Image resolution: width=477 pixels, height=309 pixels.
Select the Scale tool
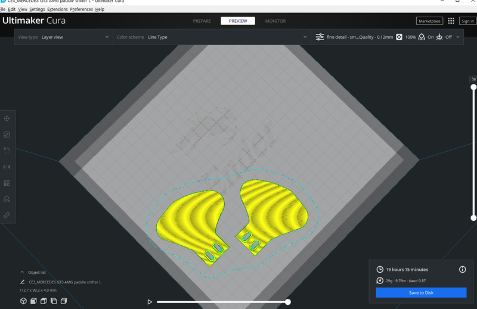(x=7, y=135)
